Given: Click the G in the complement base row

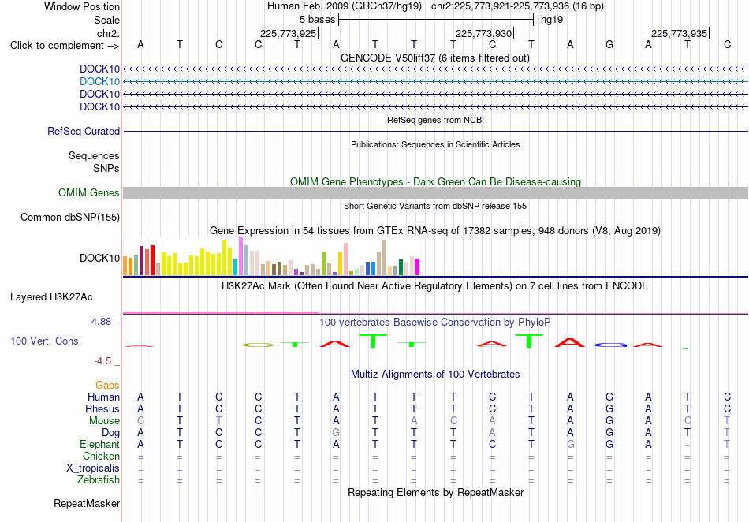Looking at the screenshot, I should coord(609,45).
